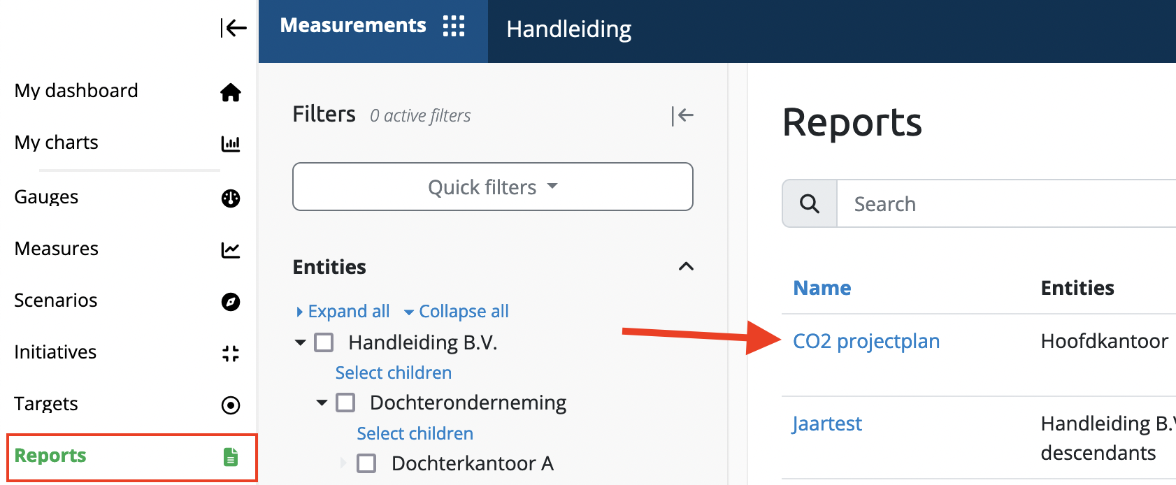Image resolution: width=1176 pixels, height=485 pixels.
Task: Click the Entities column header
Action: (x=1077, y=288)
